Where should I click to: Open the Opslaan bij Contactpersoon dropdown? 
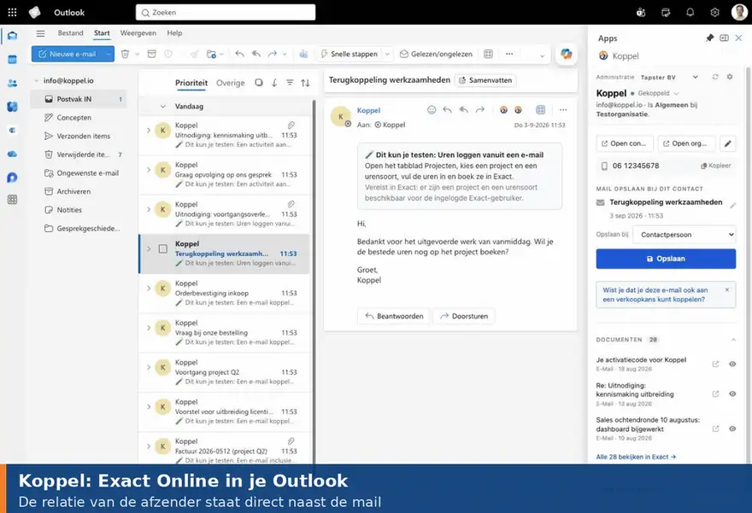click(x=684, y=235)
